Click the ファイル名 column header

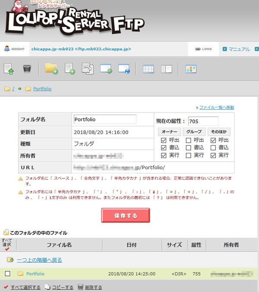tap(59, 245)
